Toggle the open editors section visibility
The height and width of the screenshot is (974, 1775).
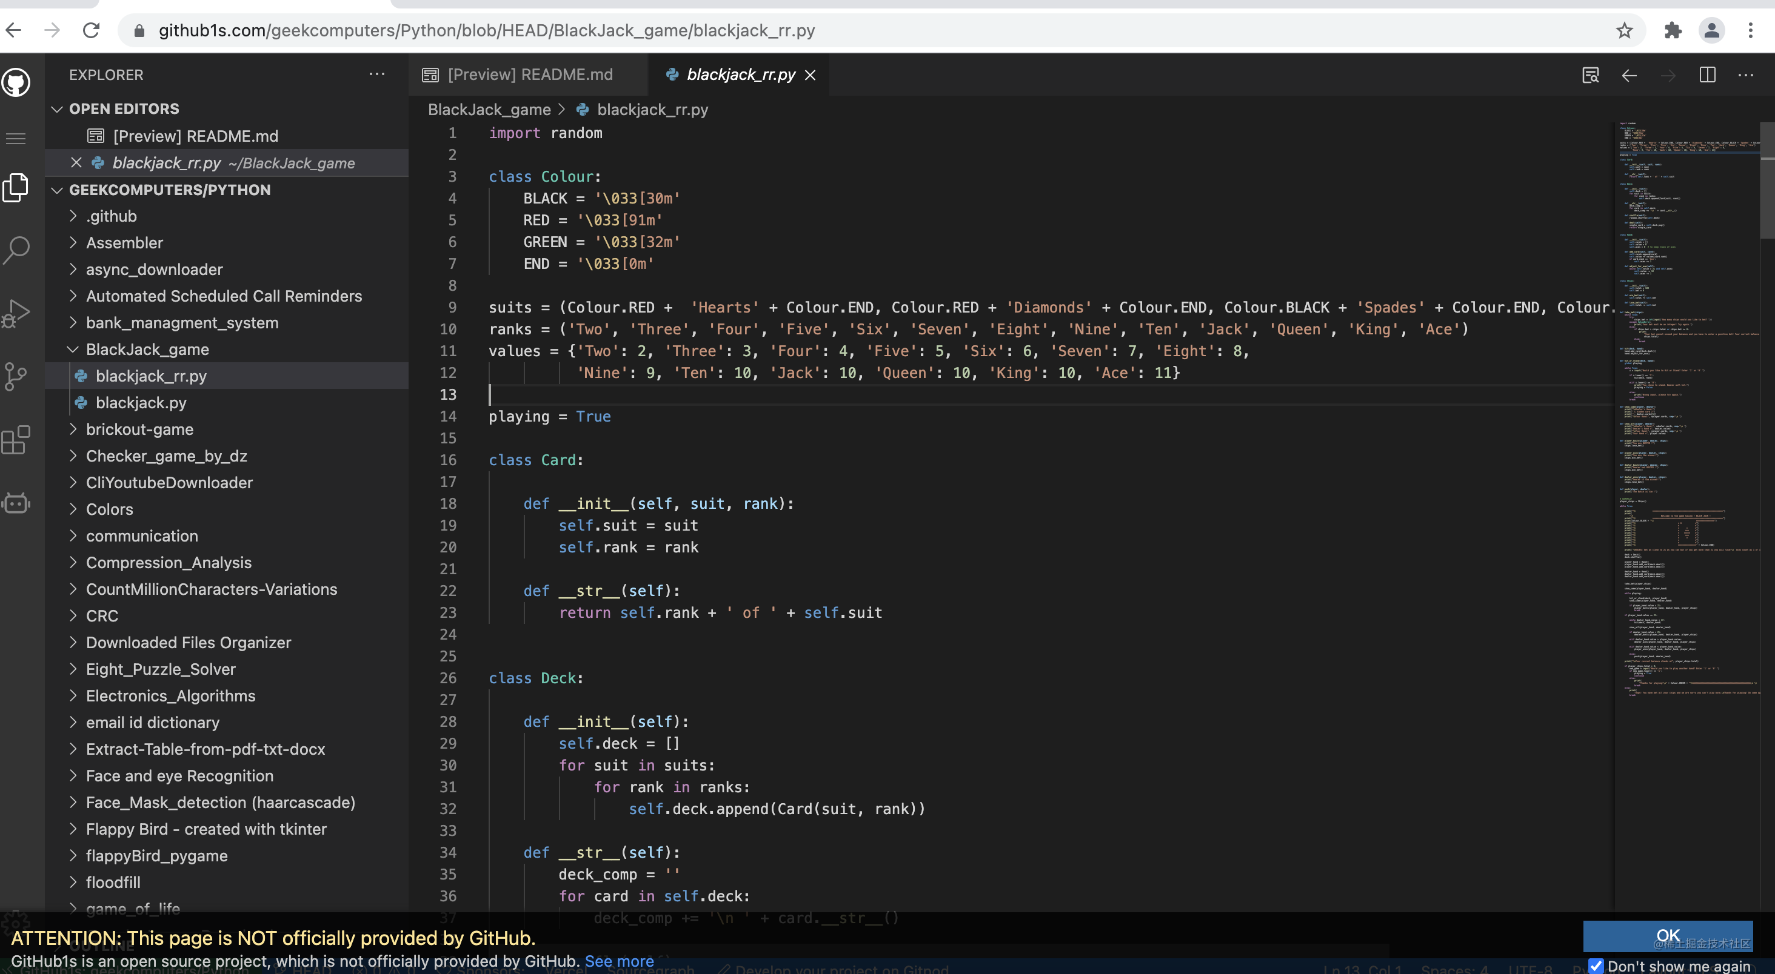[x=56, y=109]
